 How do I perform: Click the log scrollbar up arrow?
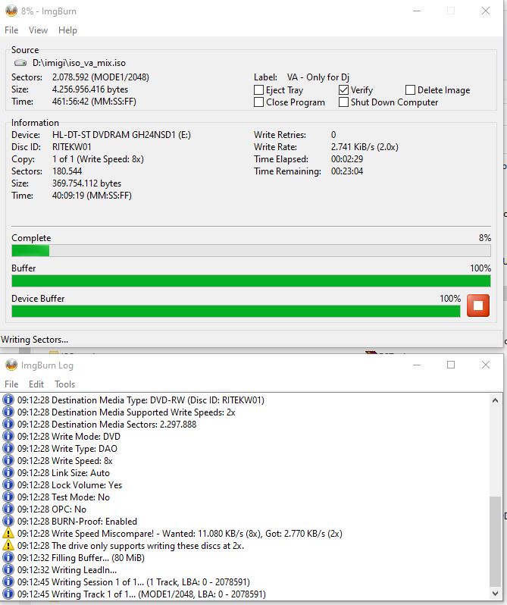[x=495, y=400]
